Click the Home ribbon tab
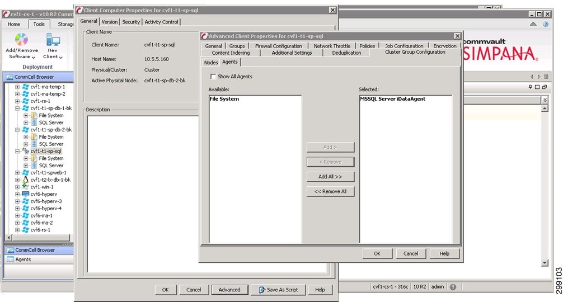Image resolution: width=563 pixels, height=302 pixels. coord(13,24)
